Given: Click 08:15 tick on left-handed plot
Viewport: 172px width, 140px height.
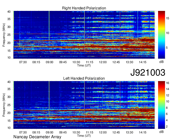Looking at the screenshot, I should tap(36, 132).
